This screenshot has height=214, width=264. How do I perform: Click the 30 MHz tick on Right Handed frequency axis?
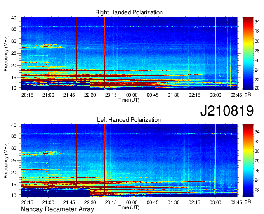(14, 41)
